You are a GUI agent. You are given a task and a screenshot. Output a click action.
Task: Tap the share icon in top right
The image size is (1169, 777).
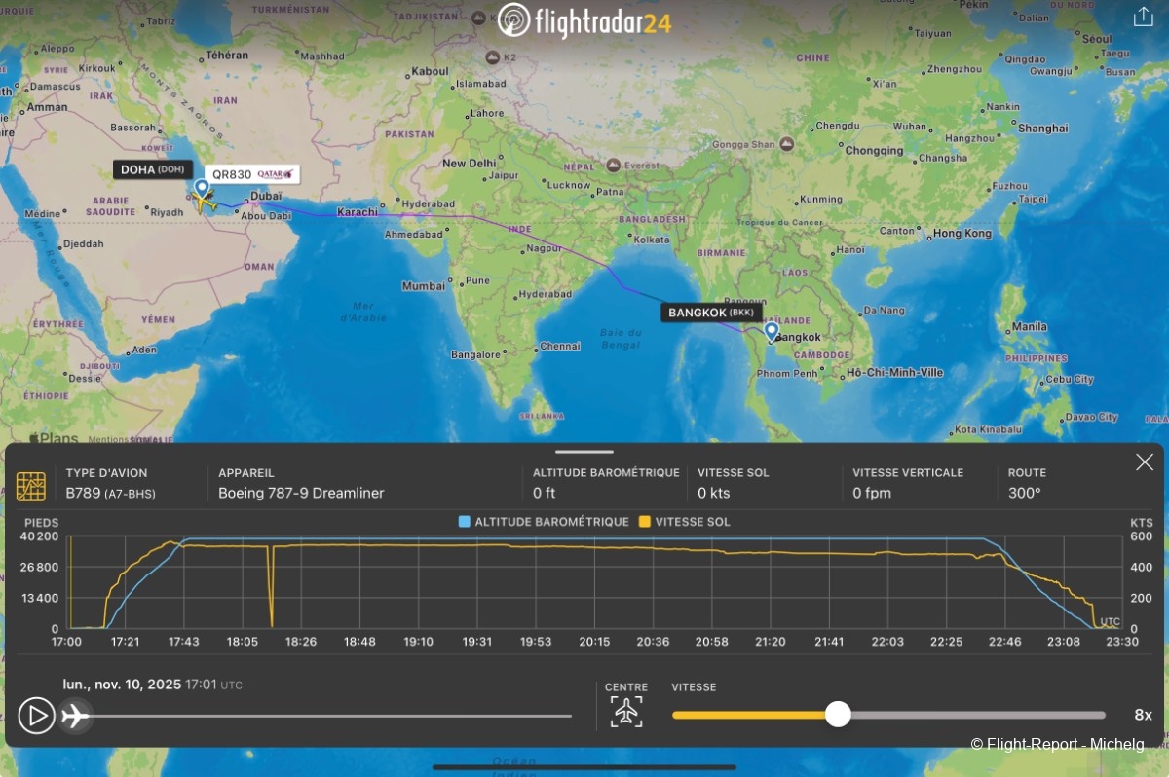(x=1143, y=17)
